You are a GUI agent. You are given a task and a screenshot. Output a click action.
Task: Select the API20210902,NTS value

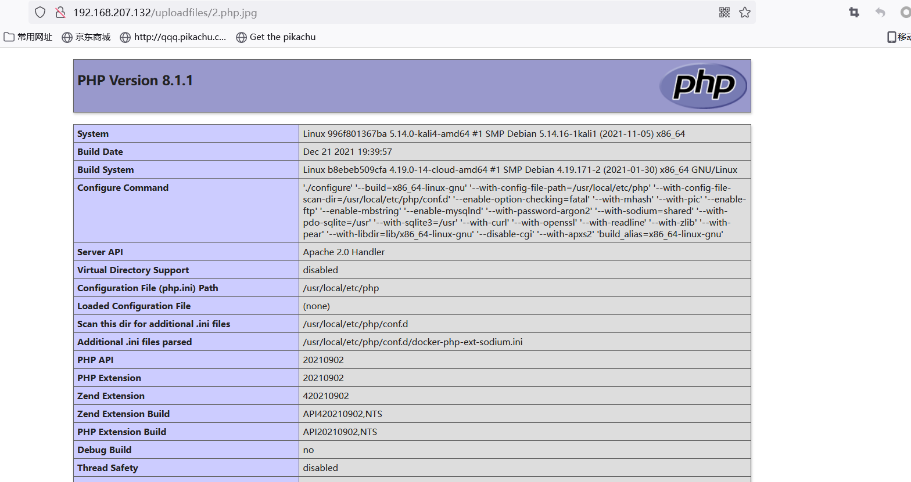point(340,432)
